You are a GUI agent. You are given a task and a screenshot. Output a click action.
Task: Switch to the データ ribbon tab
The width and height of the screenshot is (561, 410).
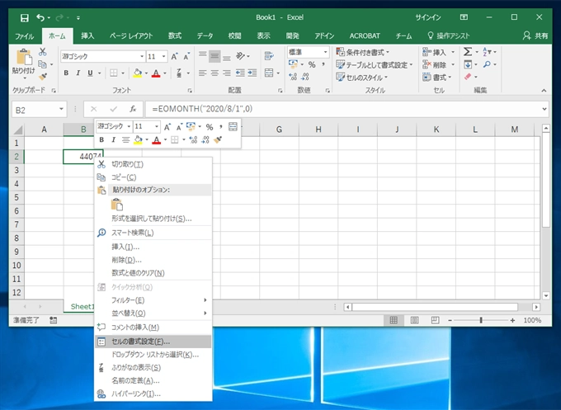click(205, 35)
